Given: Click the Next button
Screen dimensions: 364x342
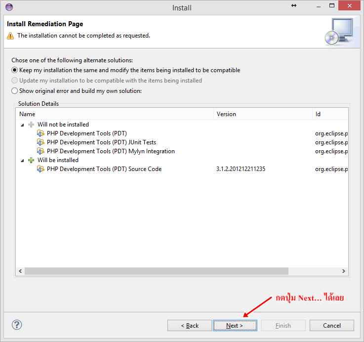Looking at the screenshot, I should pos(235,326).
